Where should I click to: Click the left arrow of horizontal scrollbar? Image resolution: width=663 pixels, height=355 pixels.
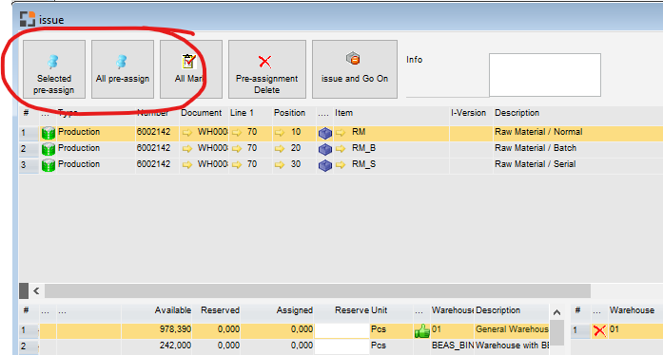[36, 290]
